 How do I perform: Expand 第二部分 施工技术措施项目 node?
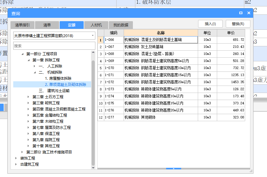coord(22,152)
